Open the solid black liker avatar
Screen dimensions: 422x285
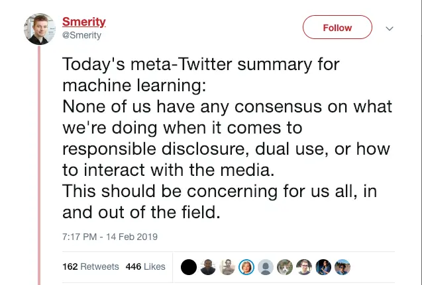[189, 266]
